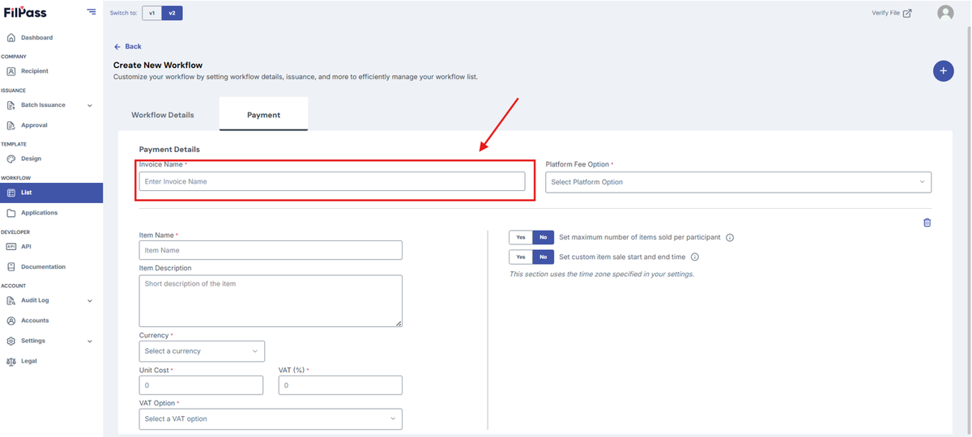Click the Dashboard home icon
Screen dimensions: 972x437
tap(11, 37)
